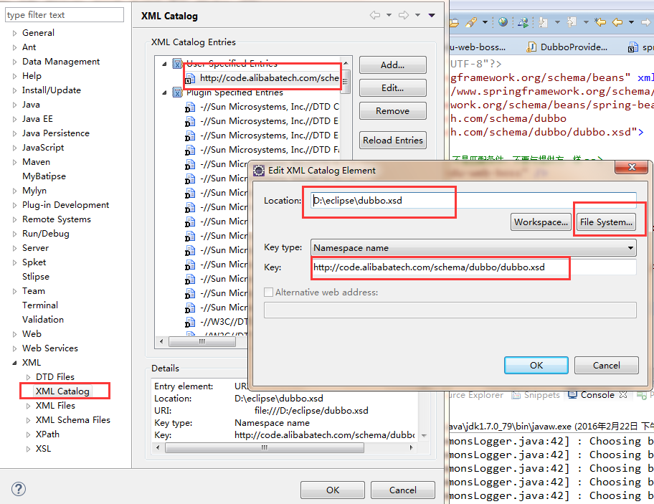Select the Validation preferences item
The width and height of the screenshot is (654, 504).
pos(43,320)
